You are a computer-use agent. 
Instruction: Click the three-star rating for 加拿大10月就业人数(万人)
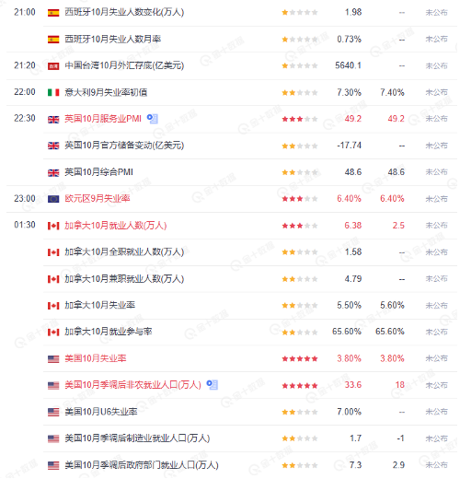(x=300, y=226)
